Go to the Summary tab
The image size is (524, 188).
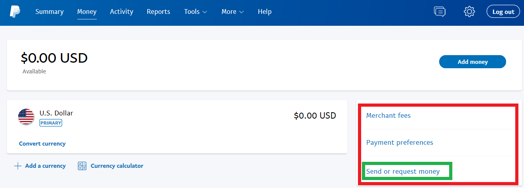point(49,12)
